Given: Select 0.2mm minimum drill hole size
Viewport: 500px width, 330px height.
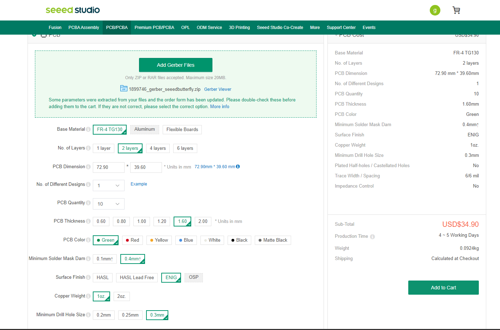Looking at the screenshot, I should pos(103,314).
